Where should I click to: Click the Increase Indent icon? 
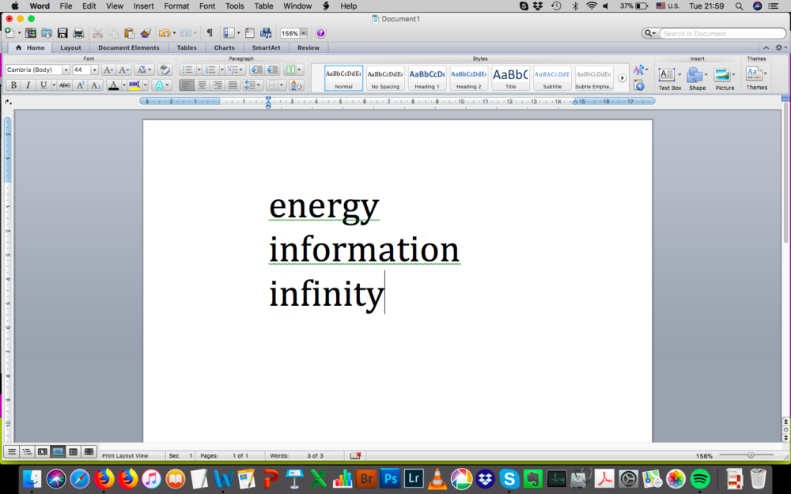point(272,70)
